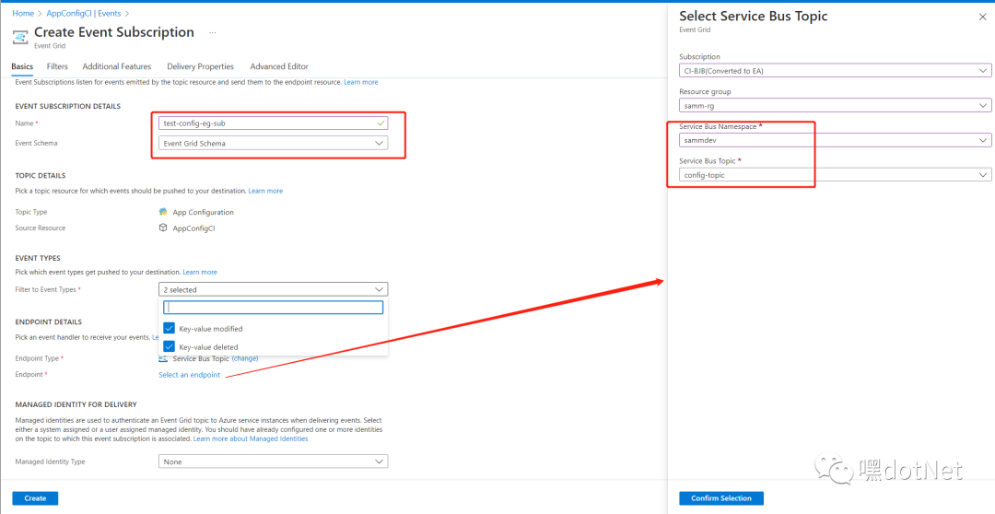This screenshot has width=995, height=514.
Task: Click the event subscription Name input field
Action: 273,123
